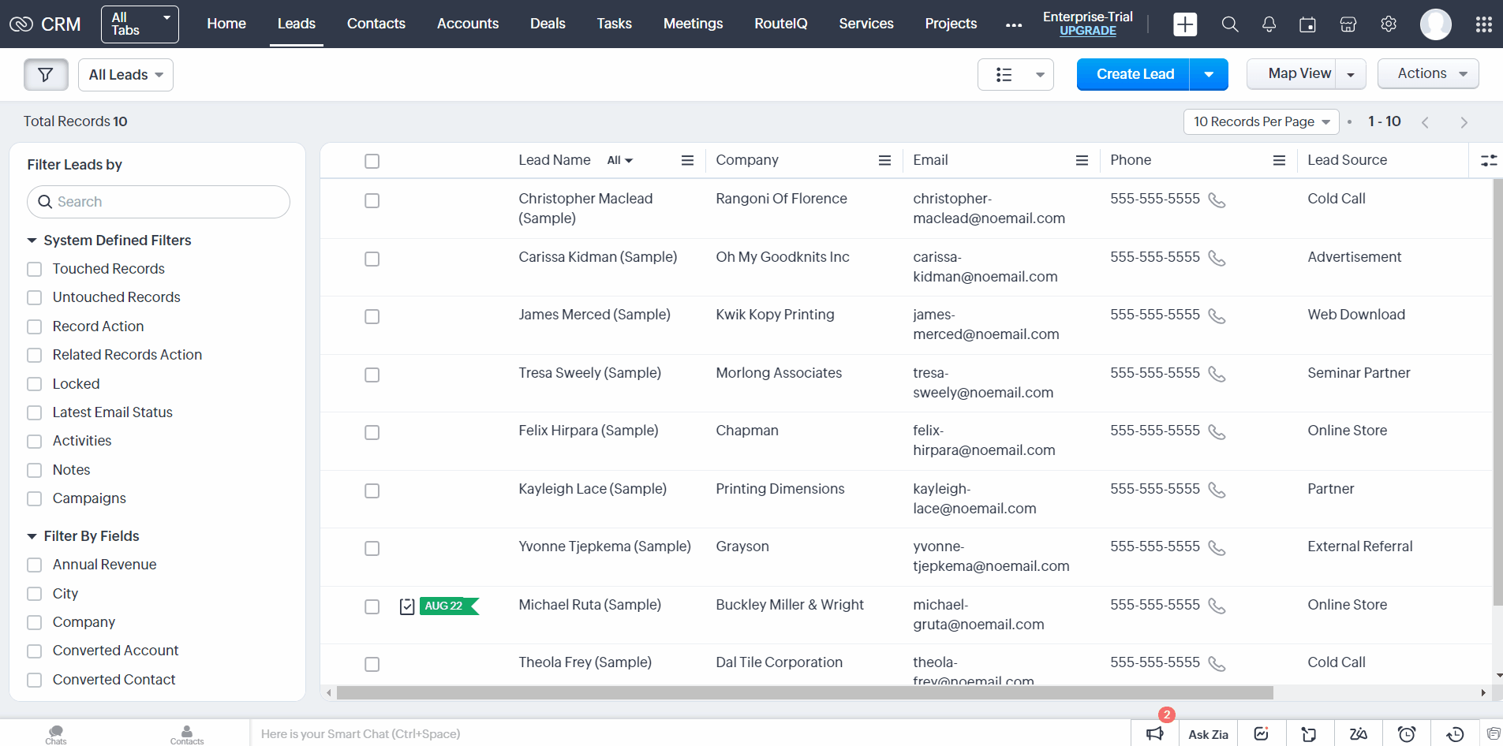Open the Accounts tab
This screenshot has height=746, width=1503.
click(x=467, y=24)
